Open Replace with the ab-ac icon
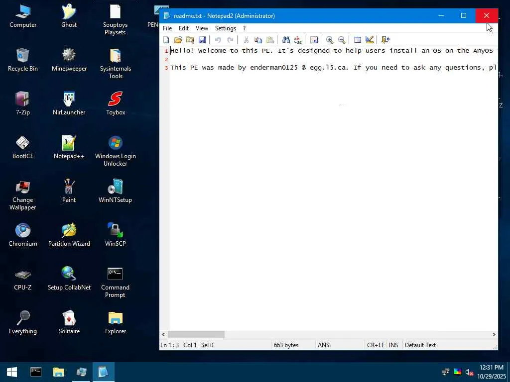 298,40
